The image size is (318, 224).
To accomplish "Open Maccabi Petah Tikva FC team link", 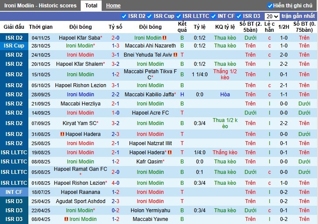I will pos(150,75).
